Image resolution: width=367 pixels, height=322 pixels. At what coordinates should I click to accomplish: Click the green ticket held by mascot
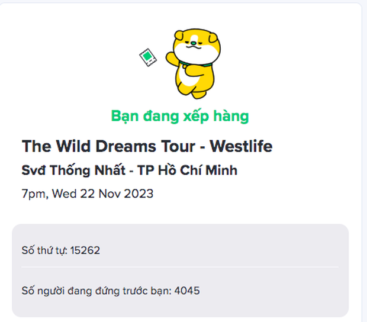147,57
